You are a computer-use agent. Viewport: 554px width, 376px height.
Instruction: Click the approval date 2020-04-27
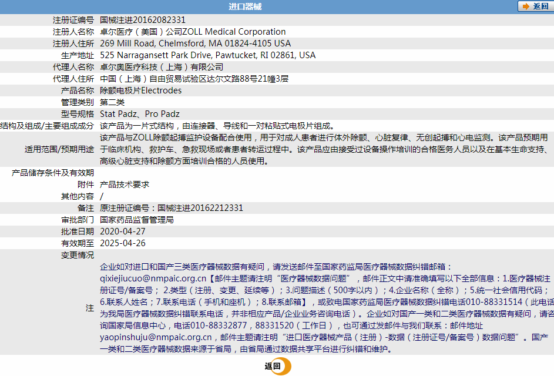pos(123,231)
